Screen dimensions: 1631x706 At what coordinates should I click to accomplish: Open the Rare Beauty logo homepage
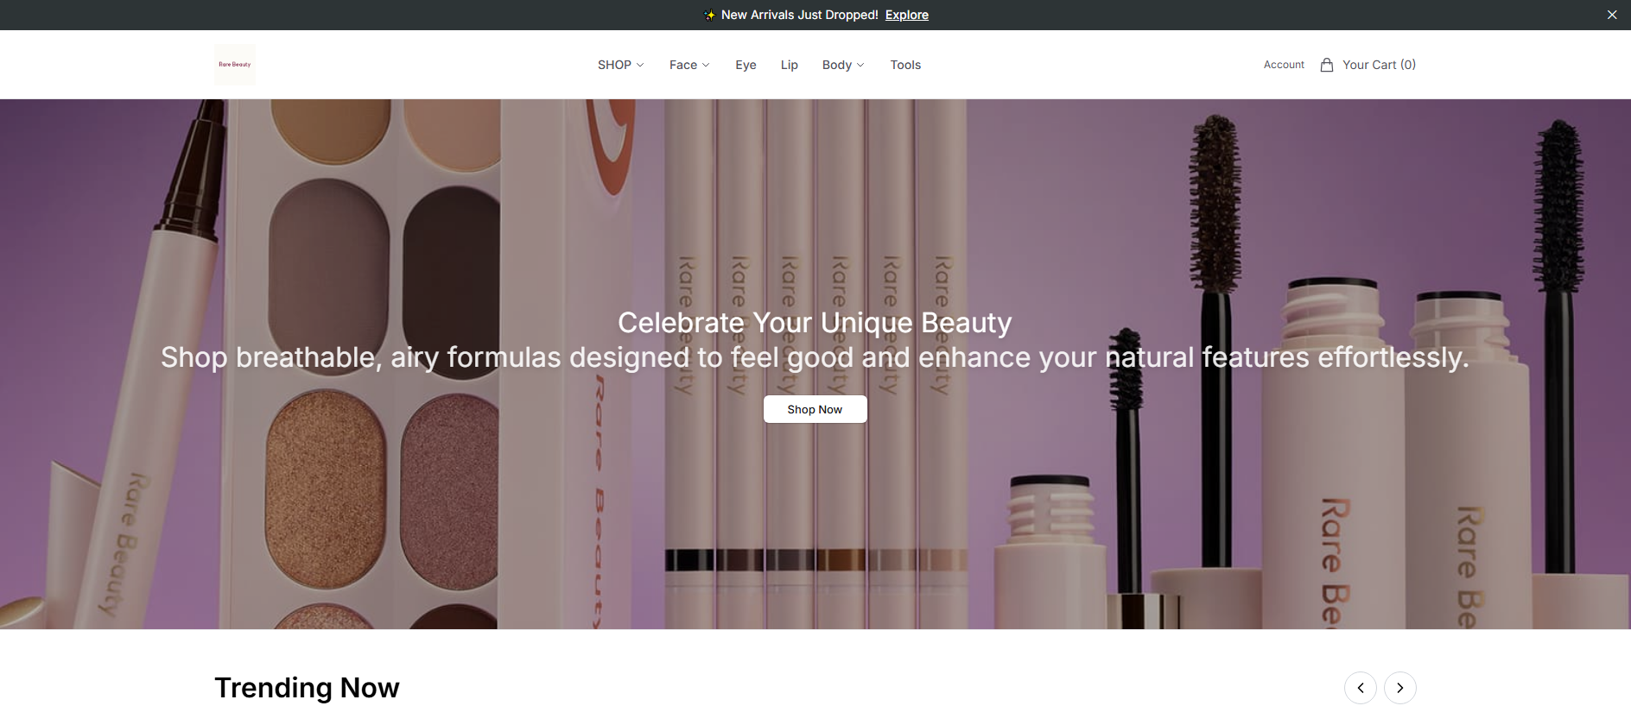[235, 65]
